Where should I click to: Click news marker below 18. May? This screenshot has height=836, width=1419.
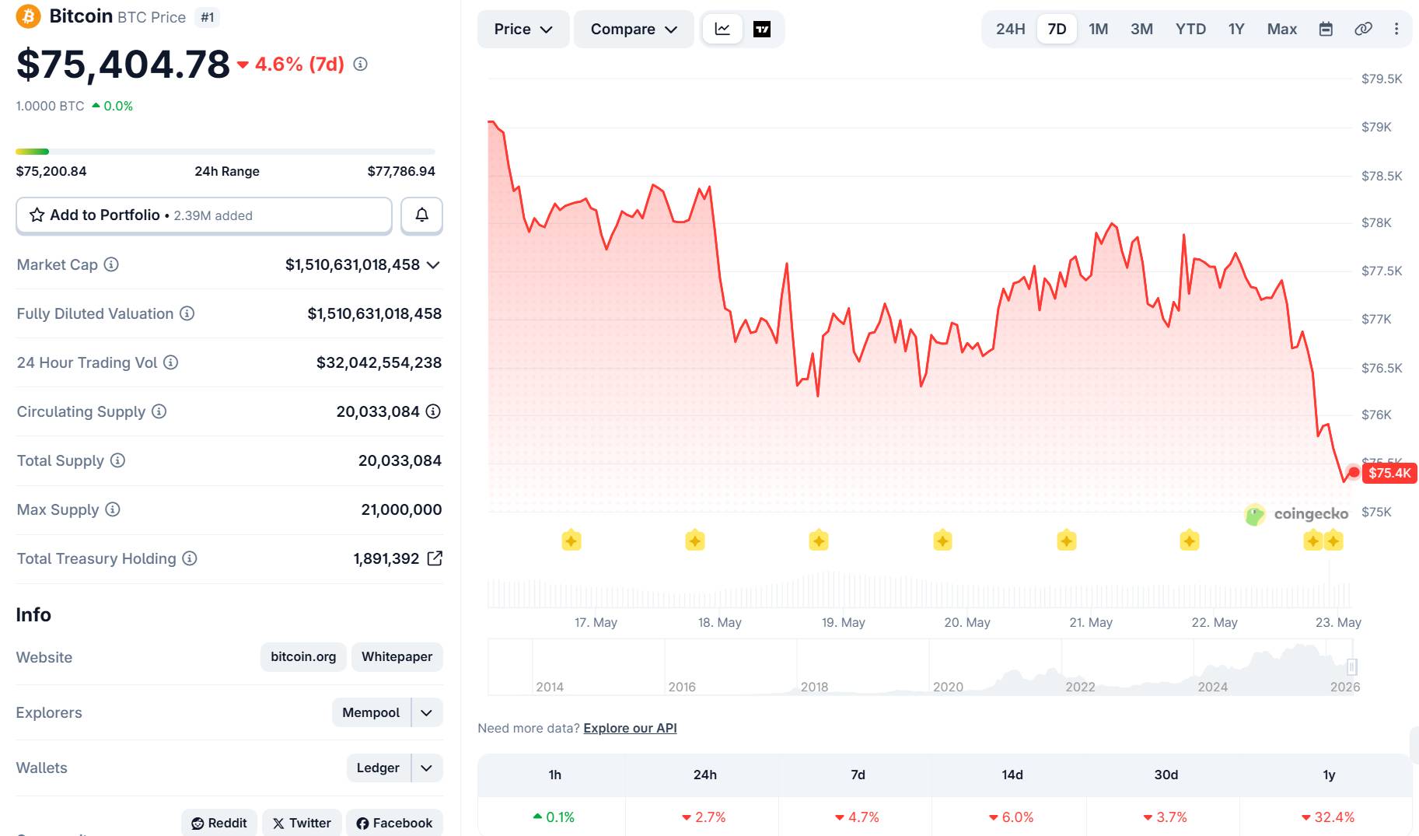695,540
